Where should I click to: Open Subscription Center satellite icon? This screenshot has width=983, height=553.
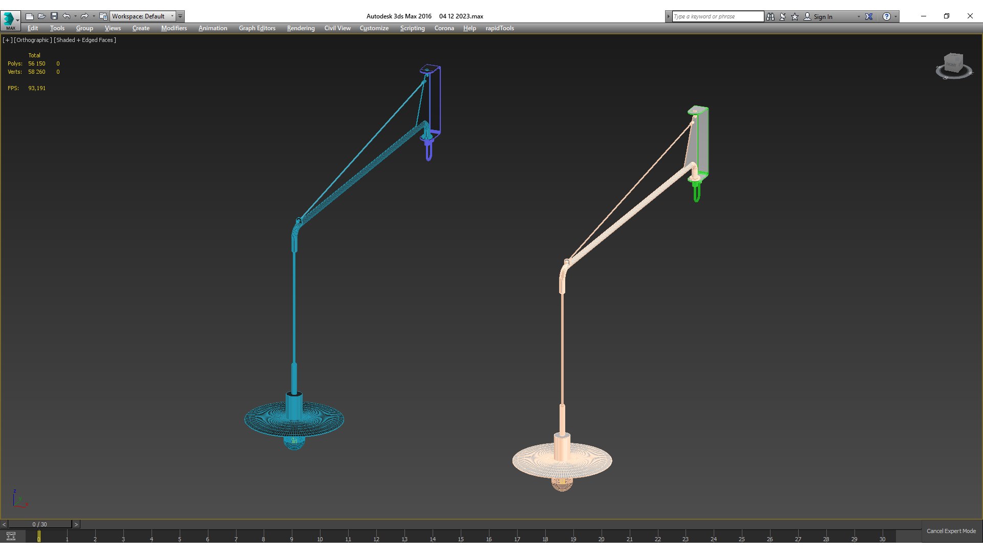pos(783,16)
